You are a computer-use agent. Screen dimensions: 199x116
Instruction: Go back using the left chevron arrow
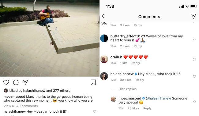tap(103, 16)
